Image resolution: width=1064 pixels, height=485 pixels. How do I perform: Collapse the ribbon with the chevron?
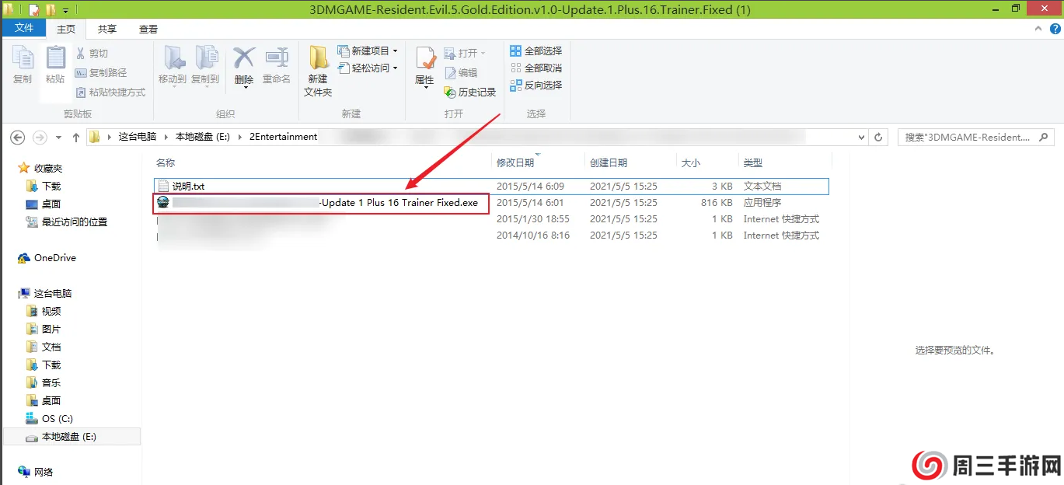(1038, 27)
